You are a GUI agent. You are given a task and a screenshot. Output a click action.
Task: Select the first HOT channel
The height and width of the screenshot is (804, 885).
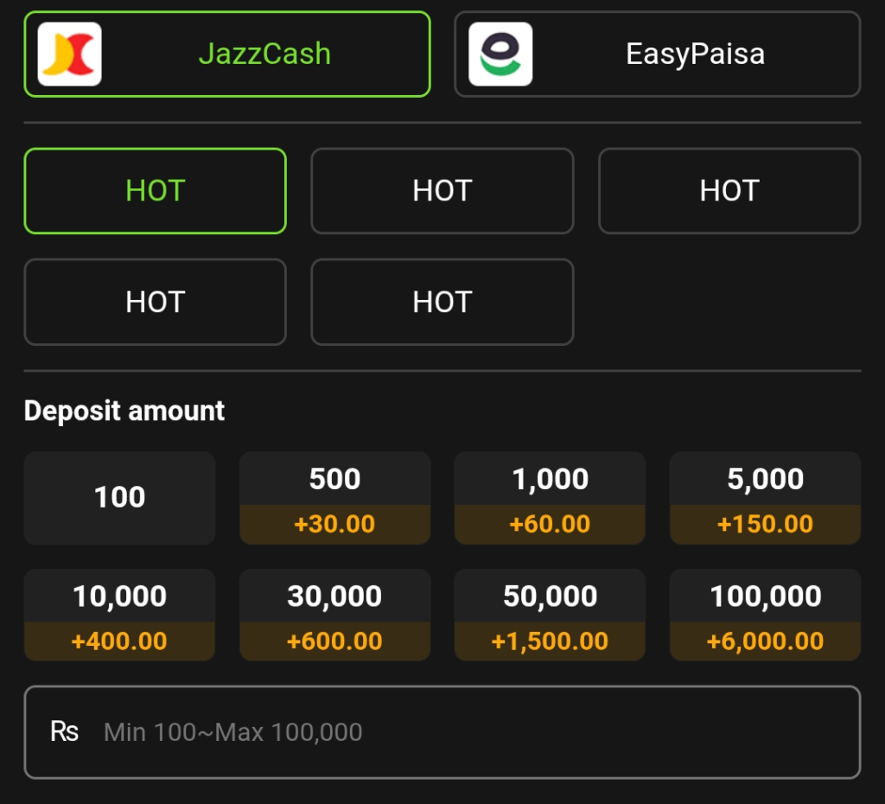pyautogui.click(x=155, y=191)
